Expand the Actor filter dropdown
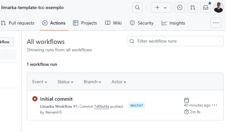The width and height of the screenshot is (226, 132). [x=119, y=82]
